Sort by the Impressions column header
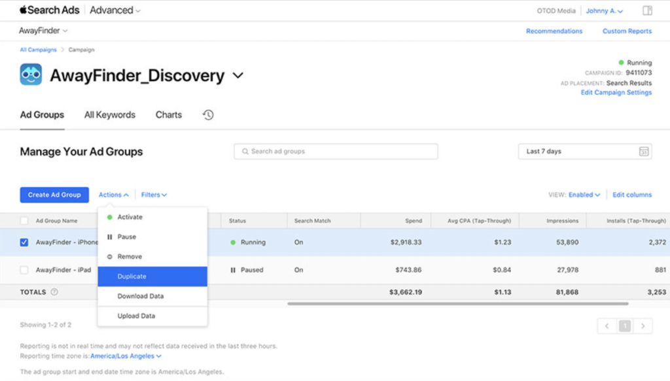670x381 pixels. click(562, 221)
